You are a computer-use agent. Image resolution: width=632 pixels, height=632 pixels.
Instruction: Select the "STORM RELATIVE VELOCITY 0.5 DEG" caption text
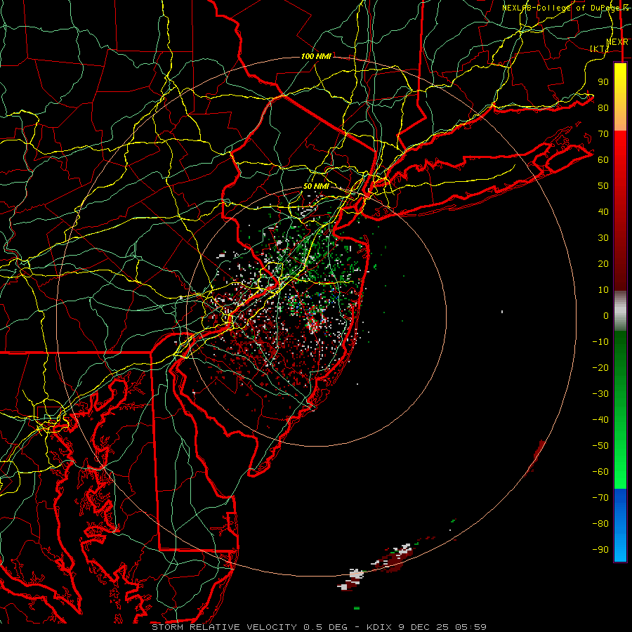[249, 627]
